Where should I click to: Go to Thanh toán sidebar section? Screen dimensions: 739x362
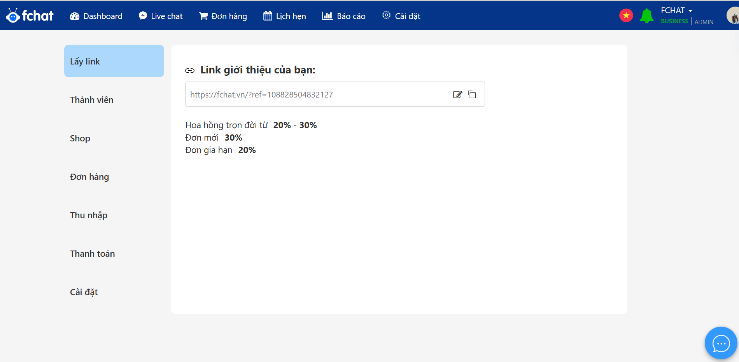(93, 254)
